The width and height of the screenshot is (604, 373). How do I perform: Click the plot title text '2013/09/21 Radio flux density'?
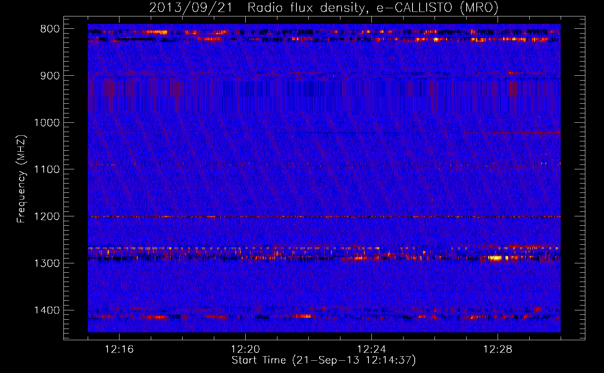257,8
